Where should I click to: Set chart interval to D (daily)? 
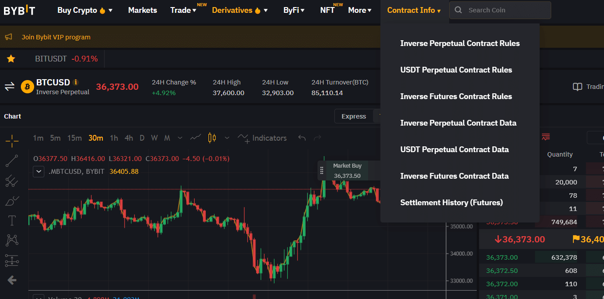(142, 138)
